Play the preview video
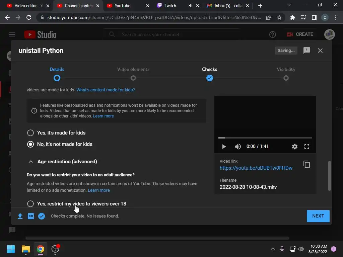 click(x=224, y=147)
